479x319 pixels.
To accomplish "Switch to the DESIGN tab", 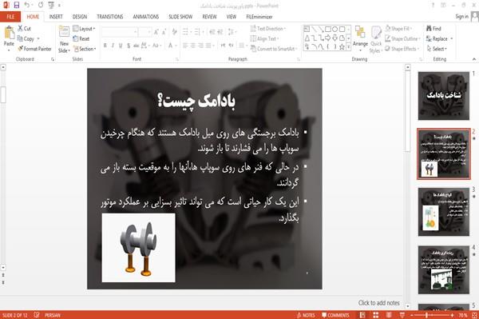I will tap(79, 17).
